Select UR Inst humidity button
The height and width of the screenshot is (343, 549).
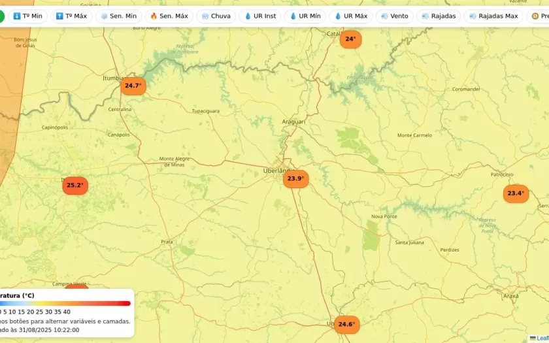pyautogui.click(x=259, y=16)
